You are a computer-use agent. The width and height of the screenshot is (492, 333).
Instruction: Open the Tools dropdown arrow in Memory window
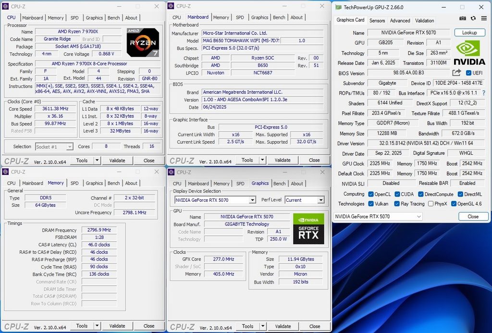[x=97, y=326]
